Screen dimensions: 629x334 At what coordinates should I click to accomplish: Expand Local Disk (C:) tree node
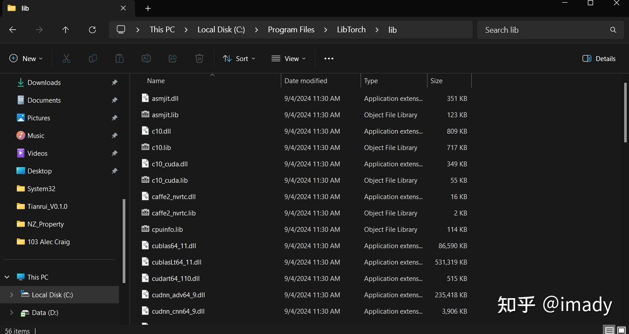pos(12,295)
